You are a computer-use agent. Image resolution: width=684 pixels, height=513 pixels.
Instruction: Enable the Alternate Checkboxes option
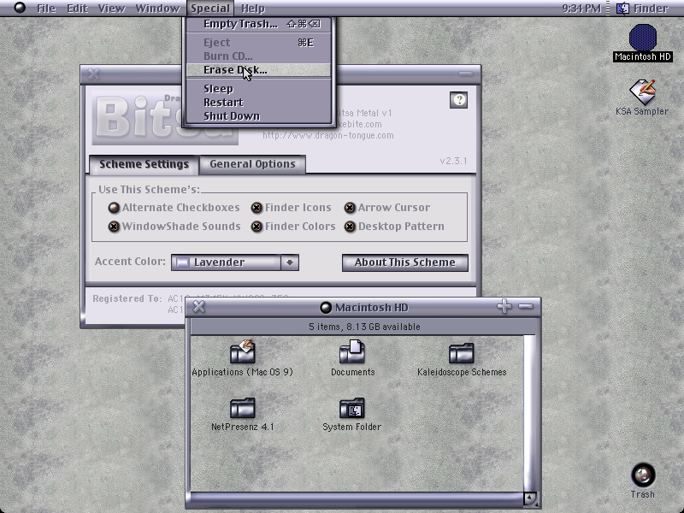[x=114, y=208]
